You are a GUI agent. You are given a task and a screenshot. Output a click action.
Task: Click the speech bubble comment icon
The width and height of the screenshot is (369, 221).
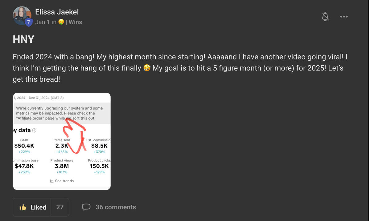pyautogui.click(x=86, y=207)
